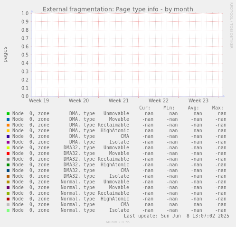Click the Min -nan value for Normal Unmovable
The height and width of the screenshot is (227, 236).
point(172,182)
